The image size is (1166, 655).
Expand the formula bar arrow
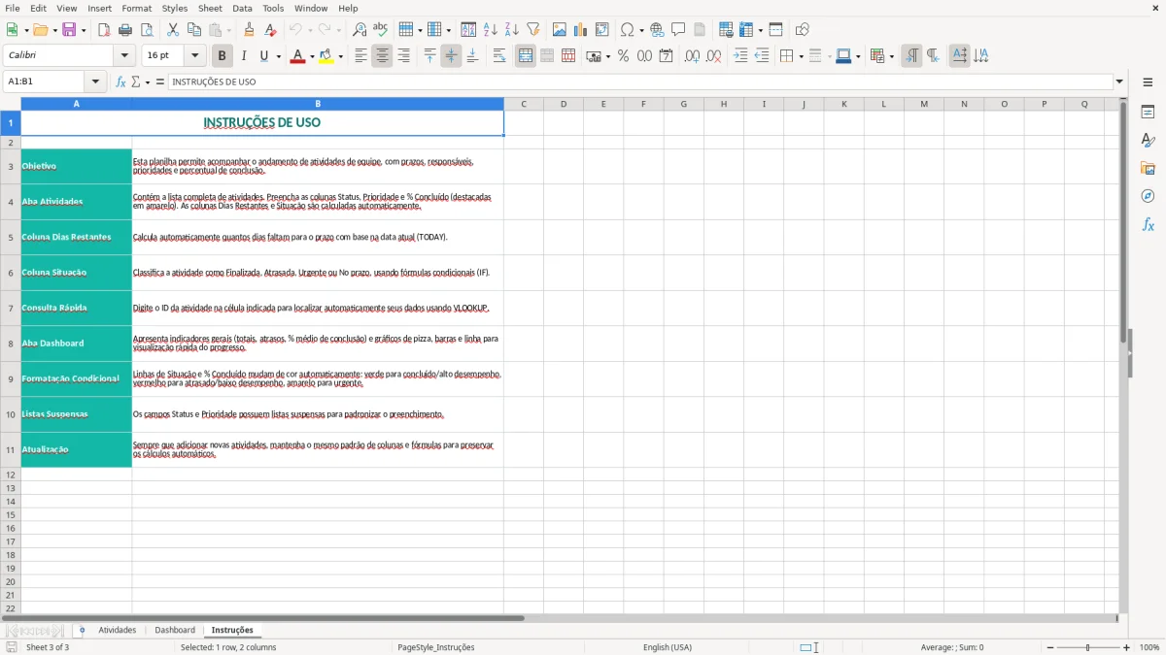[x=1120, y=82]
